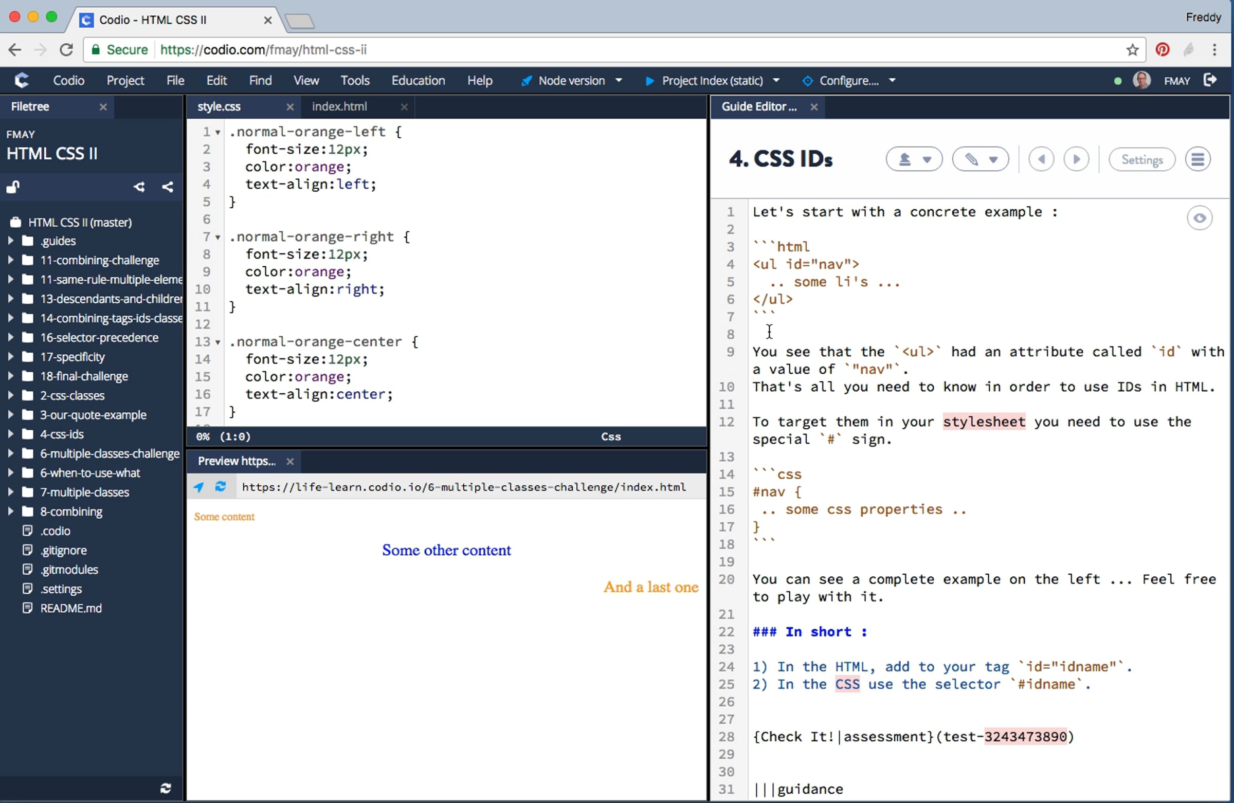Screen dimensions: 1234x803
Task: Open the Education menu
Action: tap(419, 80)
